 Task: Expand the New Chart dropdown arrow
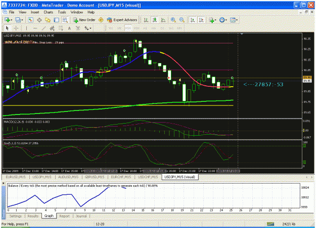(11, 20)
